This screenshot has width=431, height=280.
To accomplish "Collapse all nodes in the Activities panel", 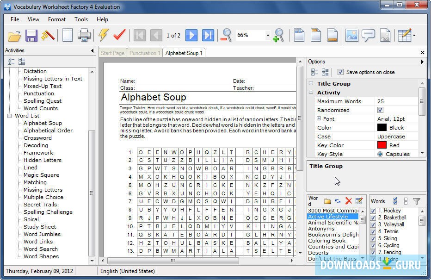I will click(11, 62).
